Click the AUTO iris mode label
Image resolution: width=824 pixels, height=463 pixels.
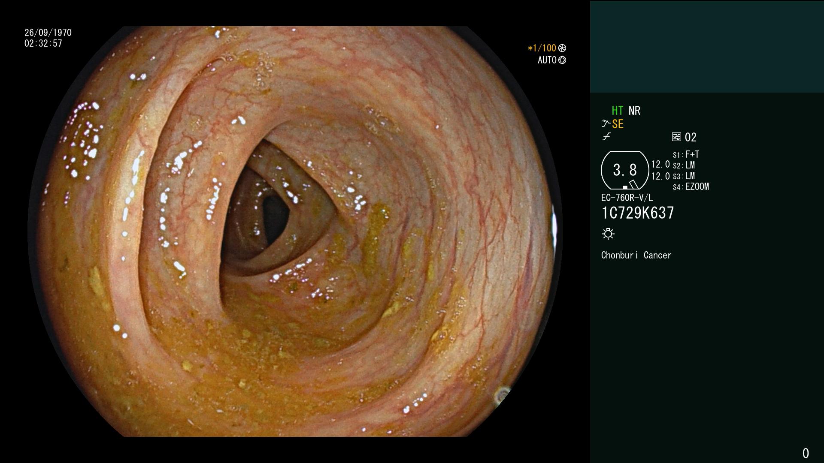(547, 60)
